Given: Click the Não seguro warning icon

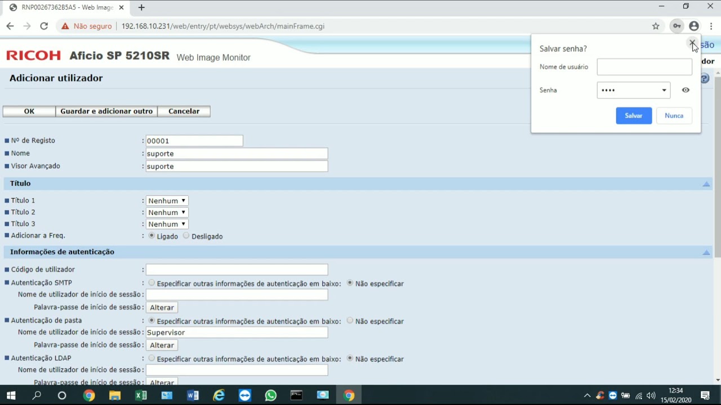Looking at the screenshot, I should point(65,26).
